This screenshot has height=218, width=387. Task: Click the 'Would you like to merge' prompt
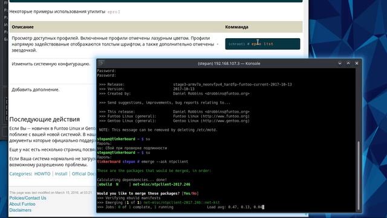[148, 194]
